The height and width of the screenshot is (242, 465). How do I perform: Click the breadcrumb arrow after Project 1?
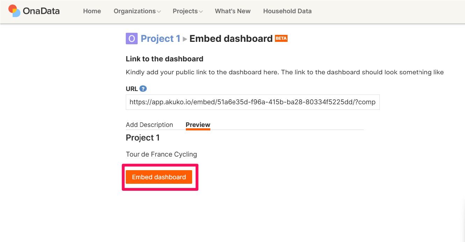tap(185, 39)
